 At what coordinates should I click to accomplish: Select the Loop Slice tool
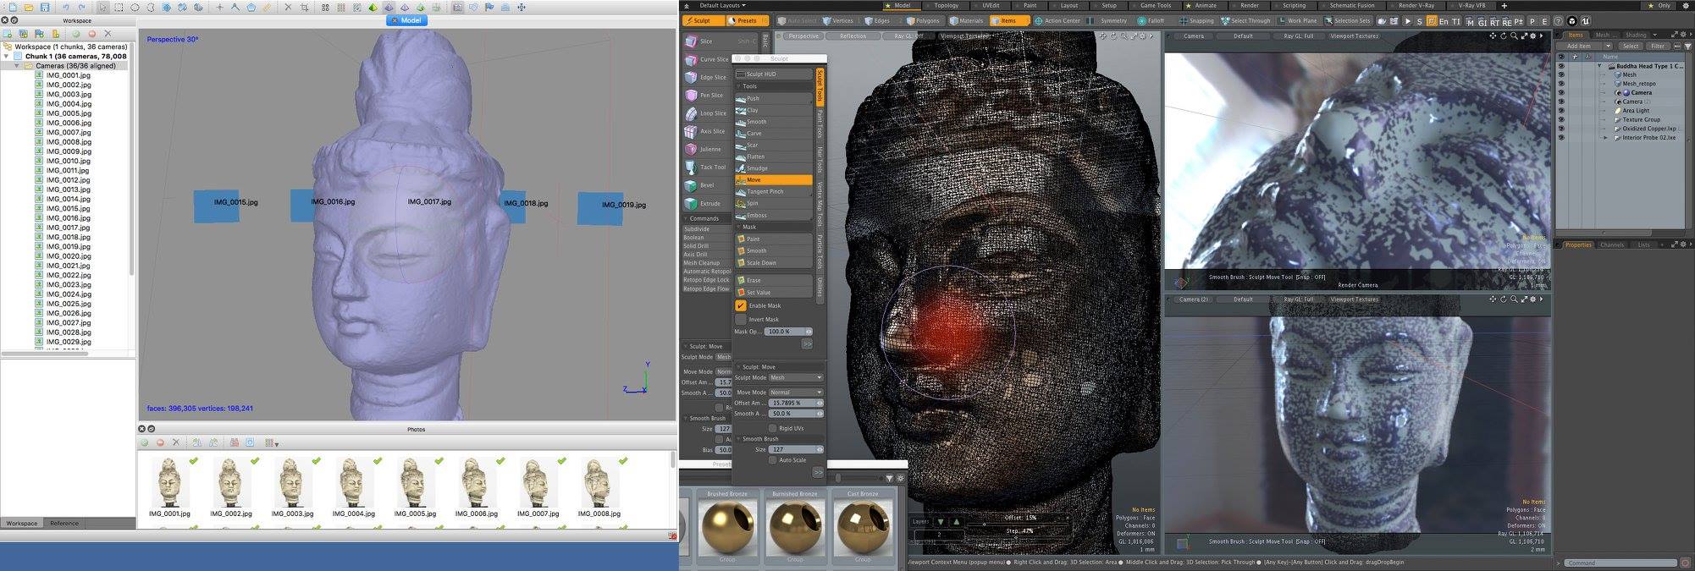click(x=708, y=113)
